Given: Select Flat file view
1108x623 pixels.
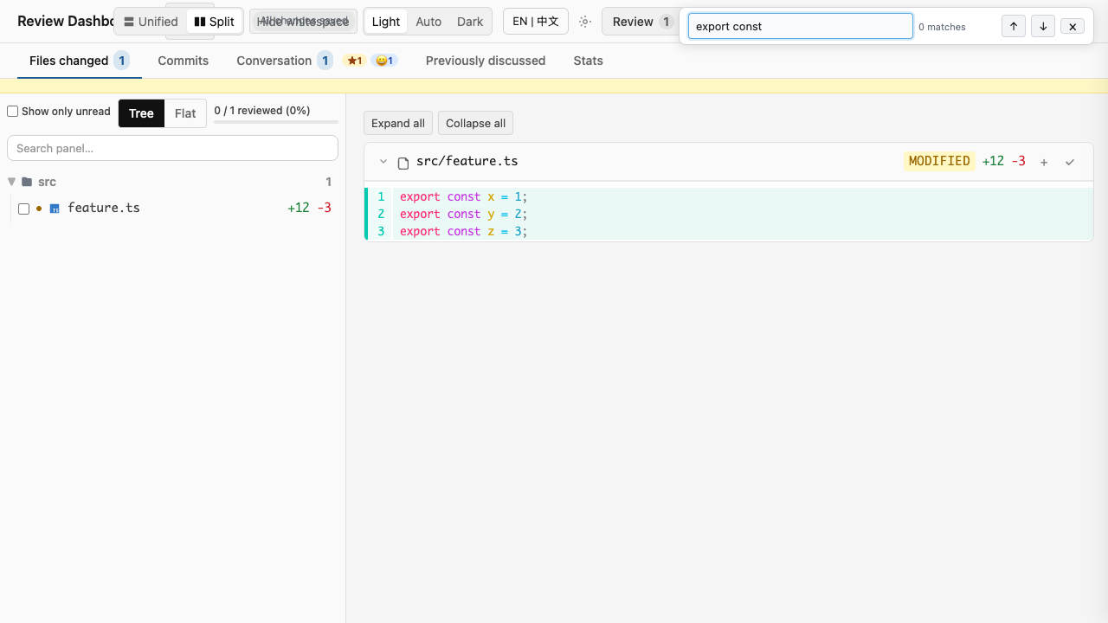Looking at the screenshot, I should (x=185, y=113).
